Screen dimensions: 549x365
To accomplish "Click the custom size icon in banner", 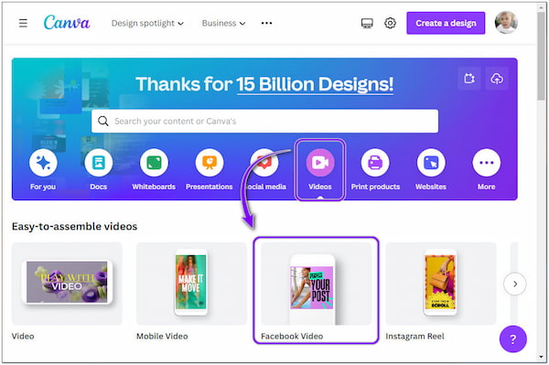I will coord(469,79).
